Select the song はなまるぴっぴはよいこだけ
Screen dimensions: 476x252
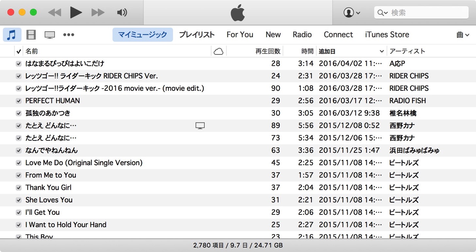[x=65, y=63]
